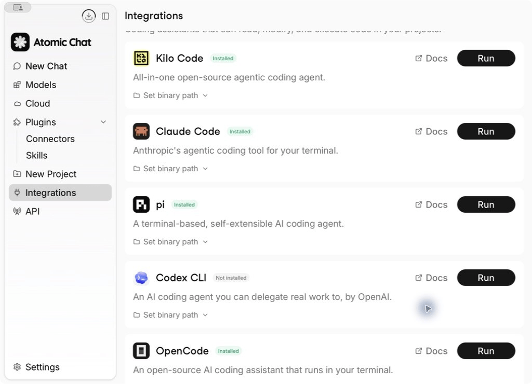
Task: Click the Claude Code app icon
Action: (x=141, y=131)
